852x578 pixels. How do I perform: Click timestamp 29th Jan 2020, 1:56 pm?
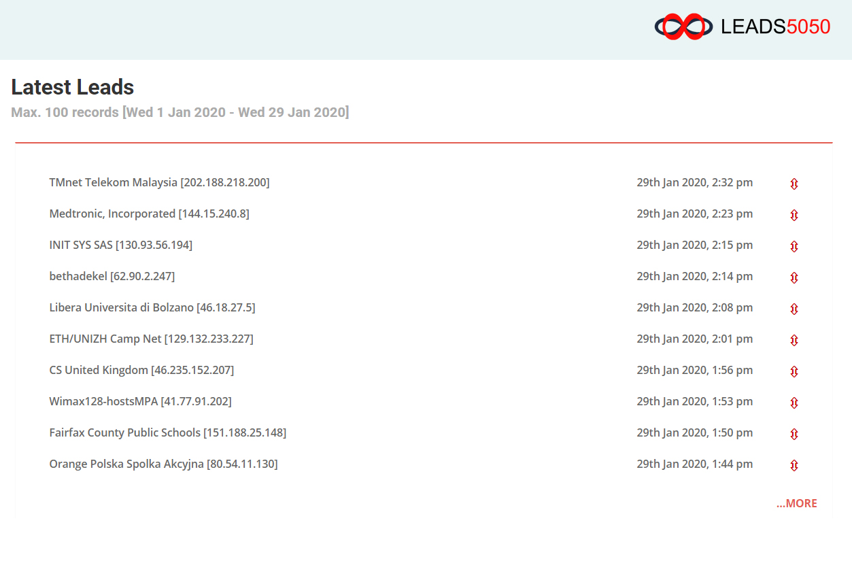click(694, 370)
